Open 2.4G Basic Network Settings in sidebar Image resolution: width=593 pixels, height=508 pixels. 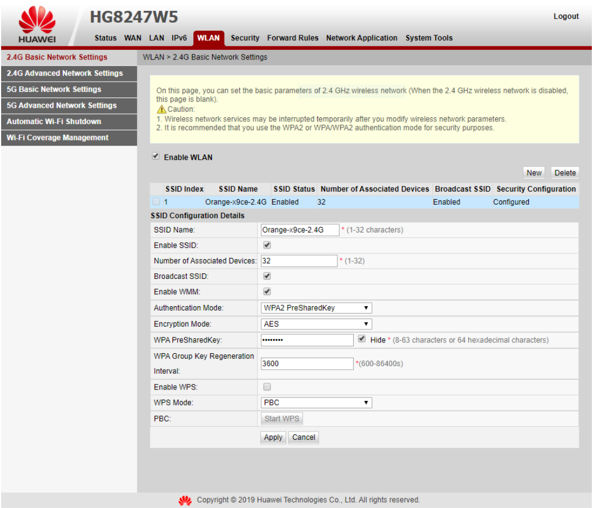69,57
